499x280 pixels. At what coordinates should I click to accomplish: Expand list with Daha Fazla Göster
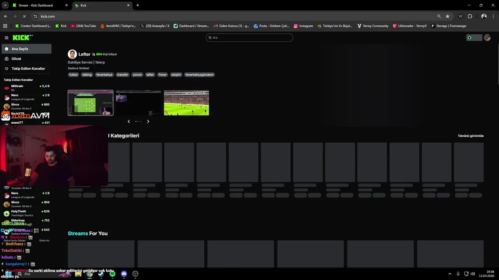[15, 240]
